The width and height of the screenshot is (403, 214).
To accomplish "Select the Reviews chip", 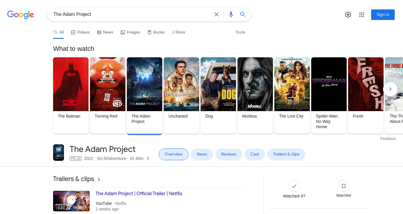I will tap(229, 154).
